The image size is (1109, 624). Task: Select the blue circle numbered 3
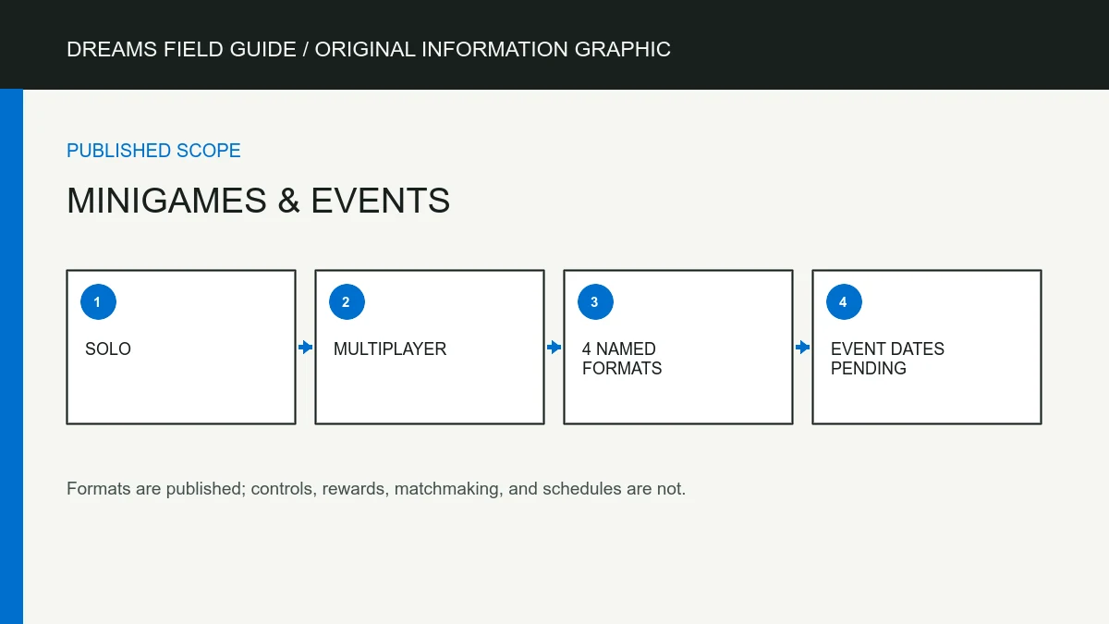coord(595,302)
